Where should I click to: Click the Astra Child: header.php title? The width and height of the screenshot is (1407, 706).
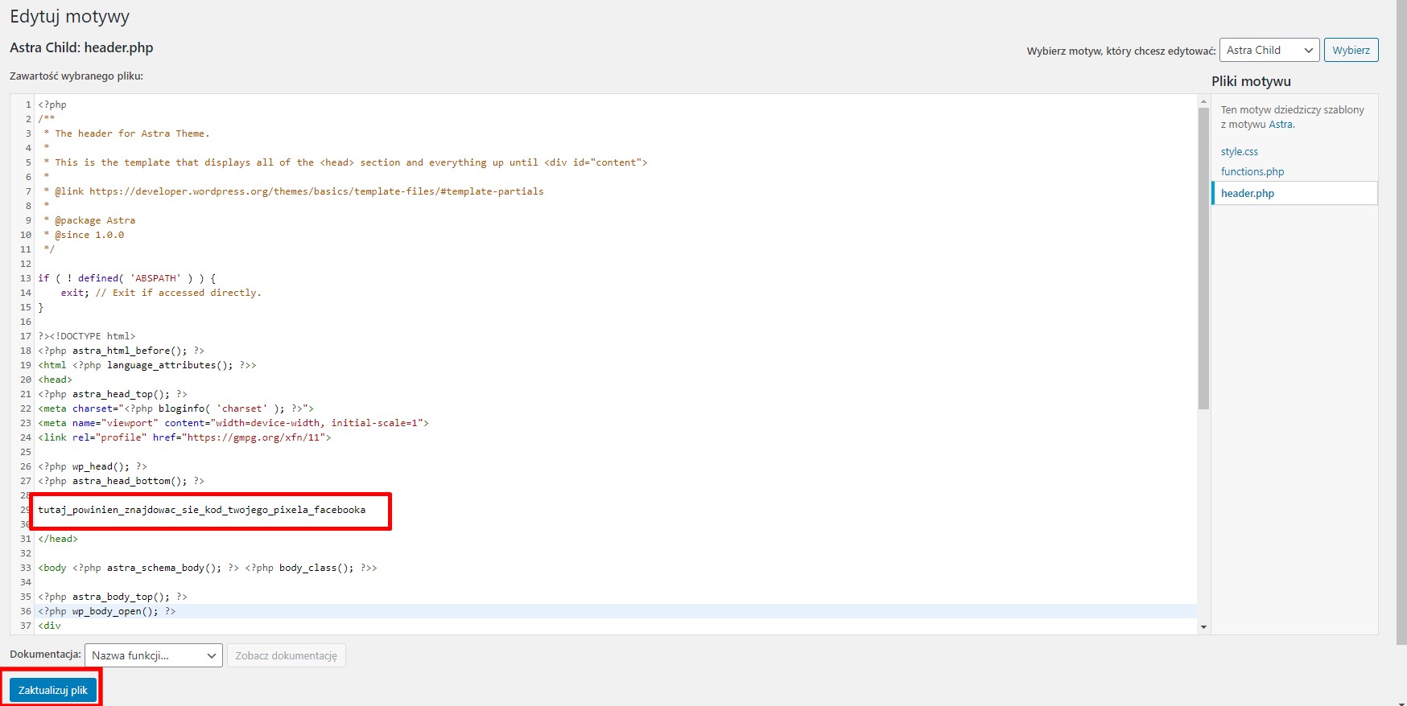(x=81, y=47)
